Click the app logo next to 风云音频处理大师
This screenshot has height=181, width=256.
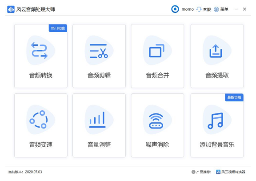[11, 9]
